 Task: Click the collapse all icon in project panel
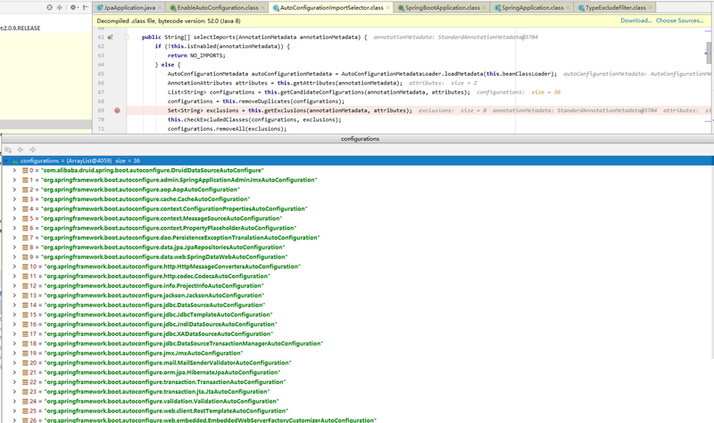(x=60, y=7)
